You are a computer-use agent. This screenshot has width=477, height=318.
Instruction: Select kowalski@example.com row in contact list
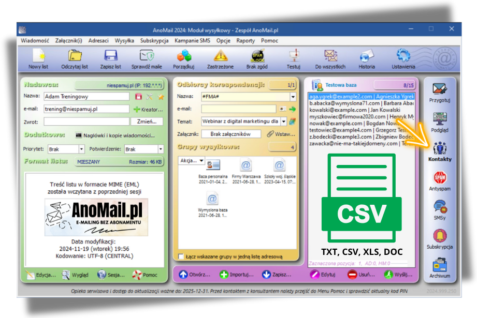tap(362, 110)
